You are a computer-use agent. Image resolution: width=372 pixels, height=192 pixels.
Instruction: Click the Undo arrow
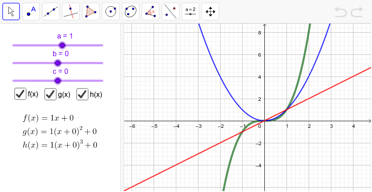(x=341, y=12)
